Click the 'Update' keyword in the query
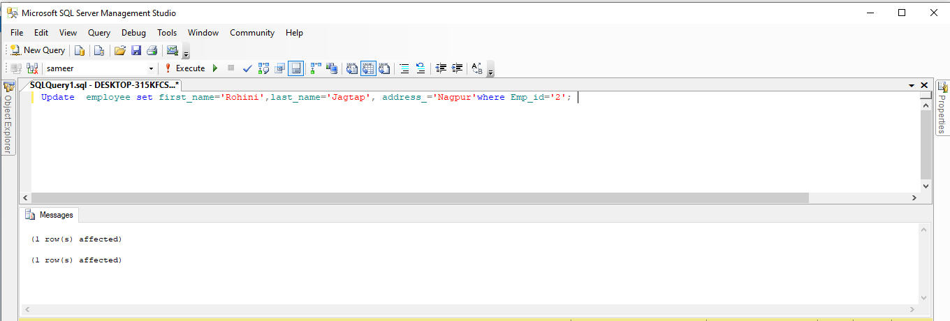Screen dimensions: 950x321 click(x=57, y=98)
